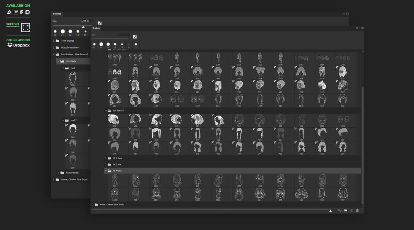The height and width of the screenshot is (230, 414).
Task: Select hair brush preset 1000
Action: click(x=115, y=59)
